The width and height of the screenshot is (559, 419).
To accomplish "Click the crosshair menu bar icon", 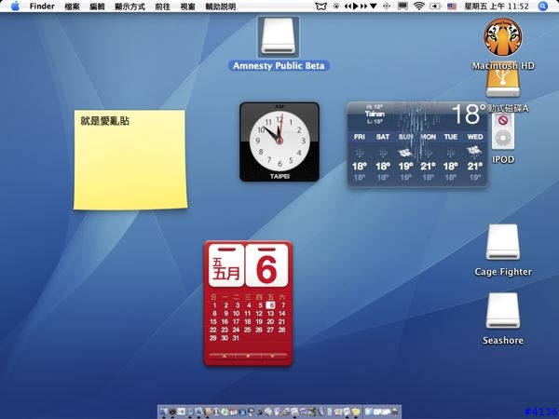I will tap(387, 7).
